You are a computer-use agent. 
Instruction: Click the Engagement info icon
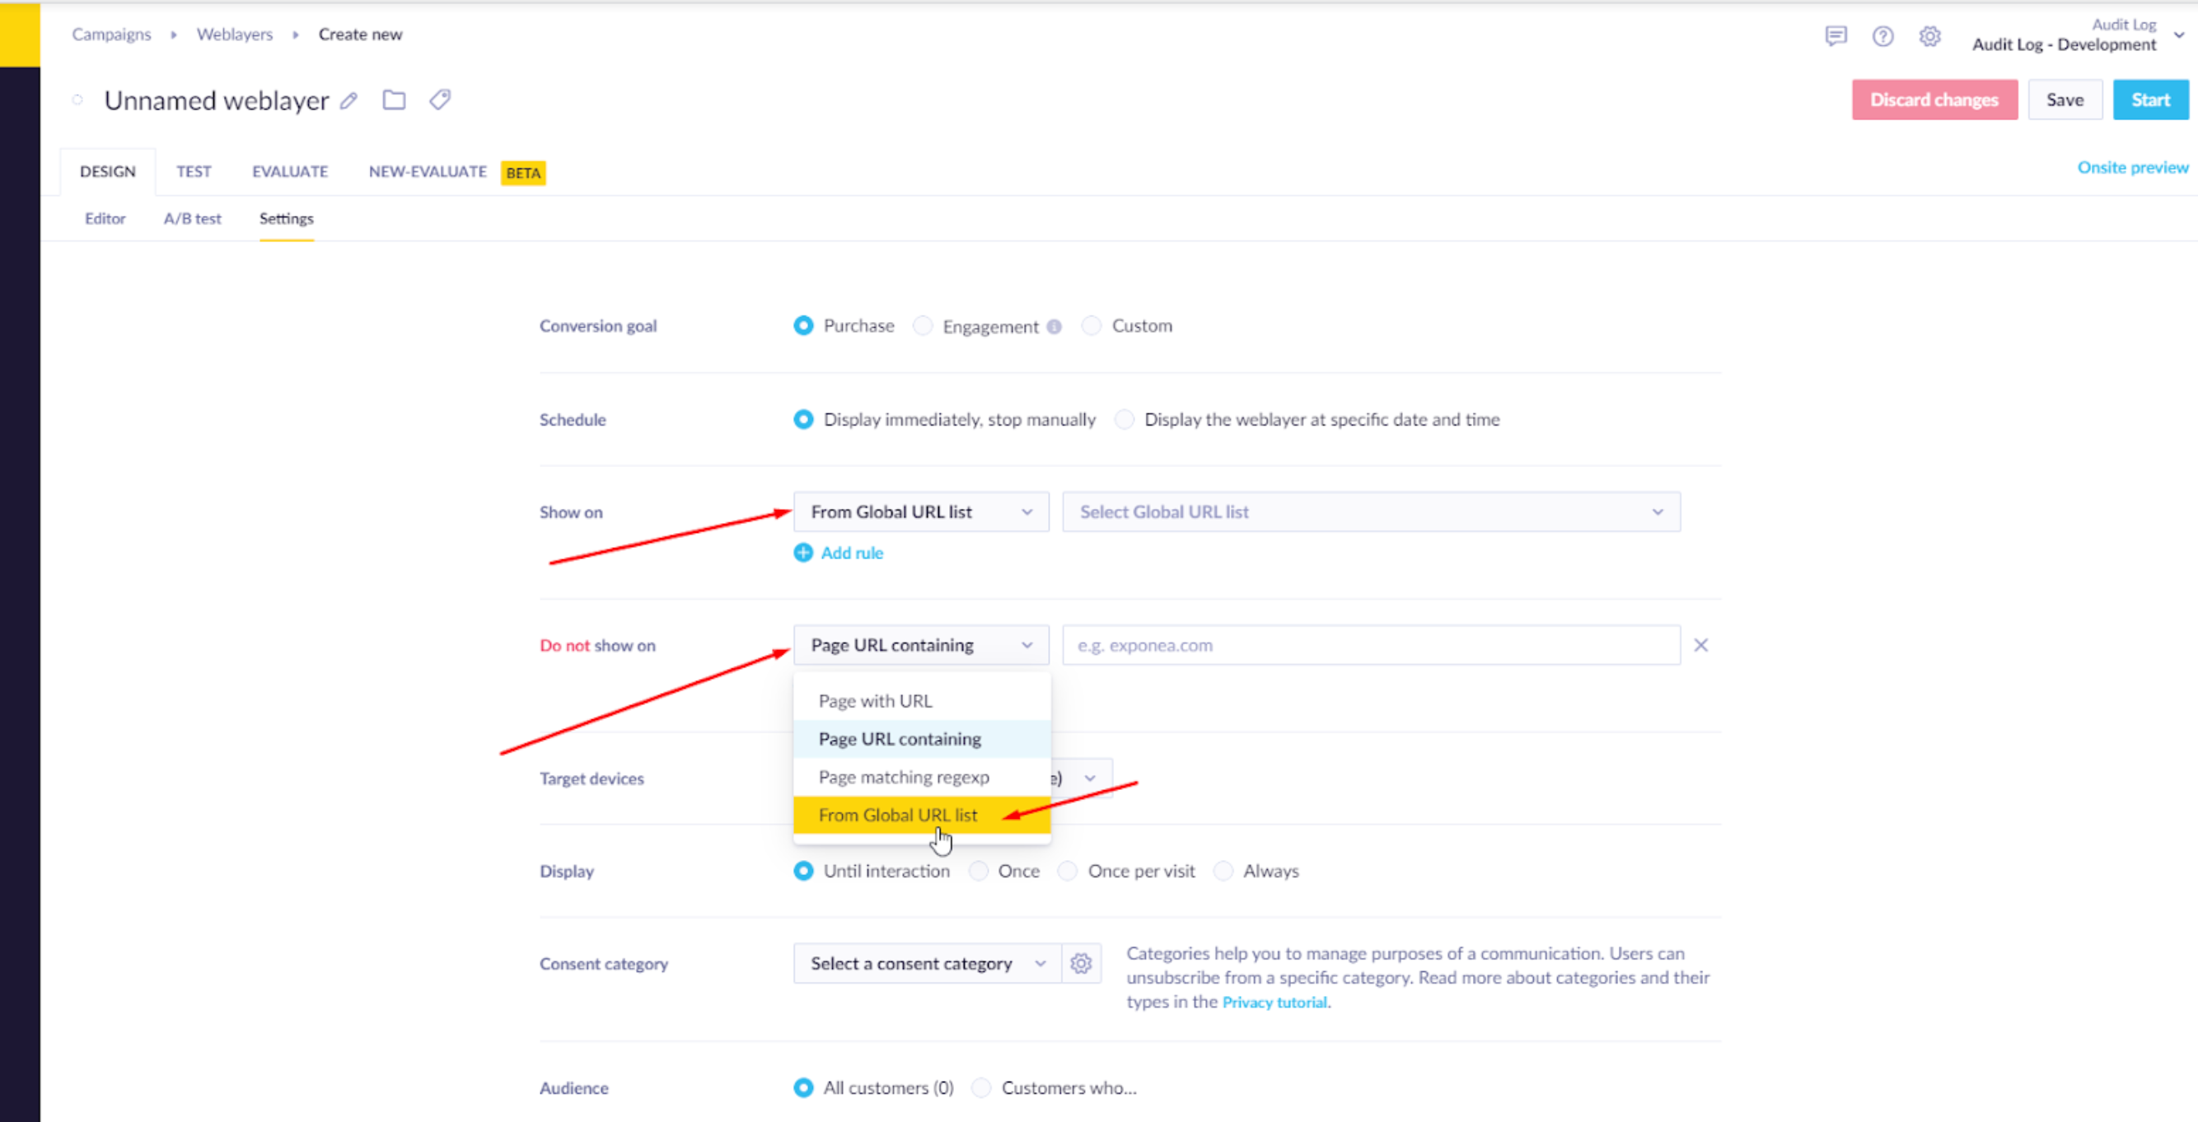click(1054, 327)
